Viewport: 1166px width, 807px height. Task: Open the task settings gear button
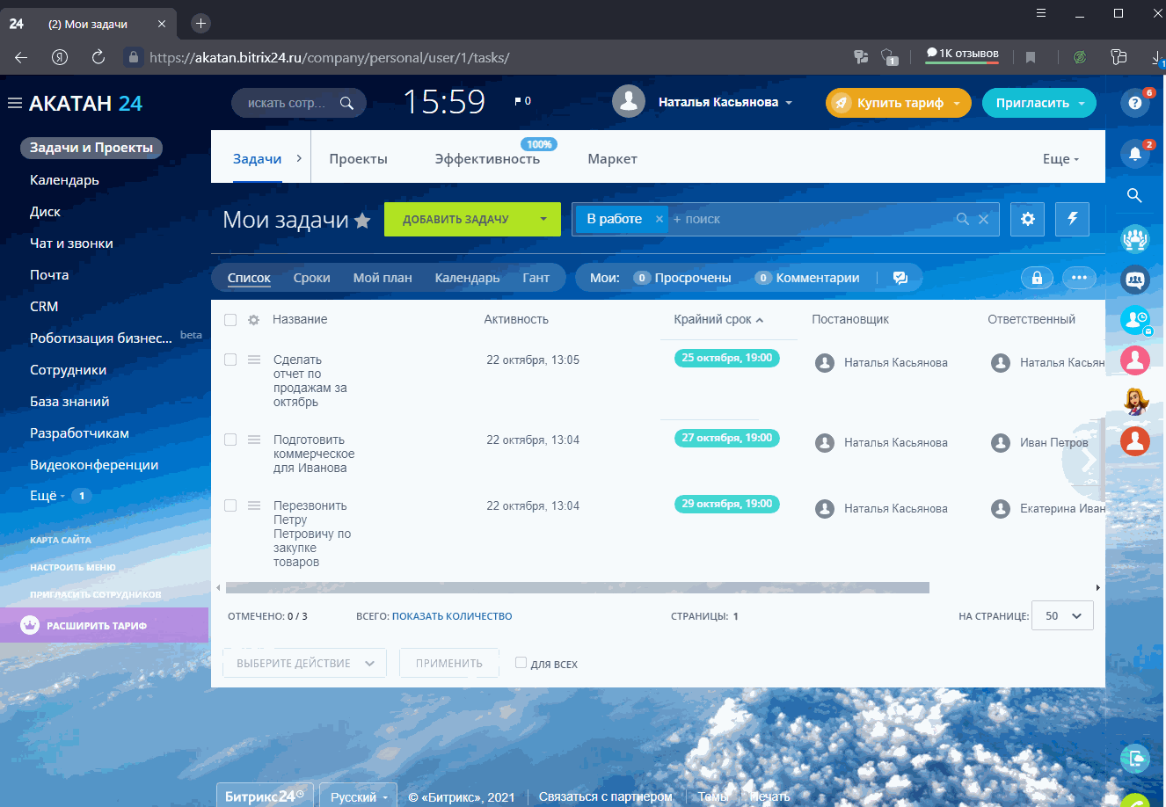tap(1027, 220)
